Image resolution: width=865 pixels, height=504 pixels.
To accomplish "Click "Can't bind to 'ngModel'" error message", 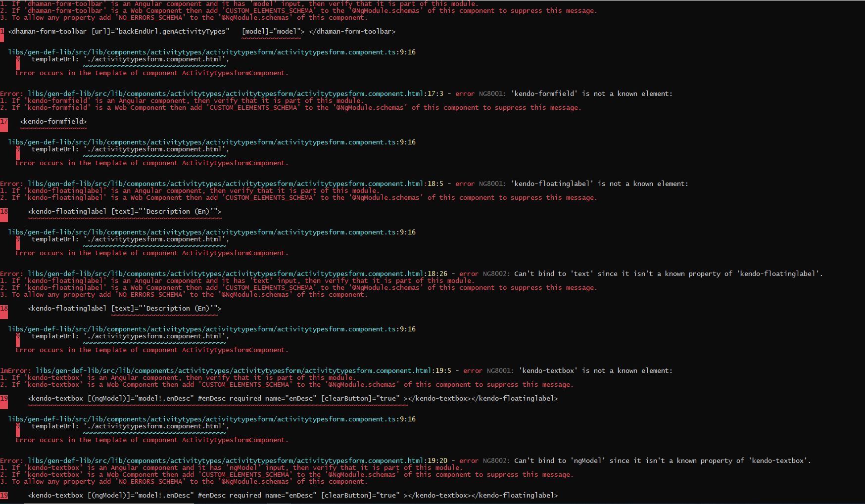I will (662, 460).
